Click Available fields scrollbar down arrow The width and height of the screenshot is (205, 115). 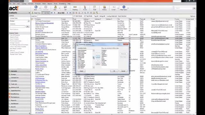point(94,67)
